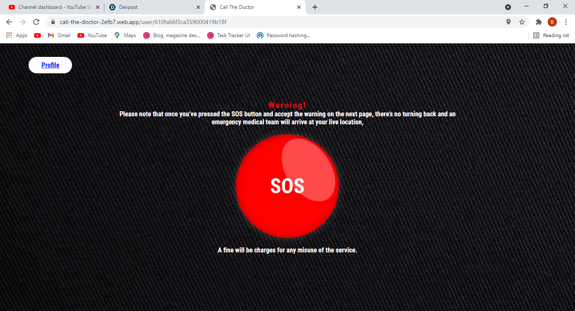575x311 pixels.
Task: Open the Maps bookmark
Action: (125, 35)
